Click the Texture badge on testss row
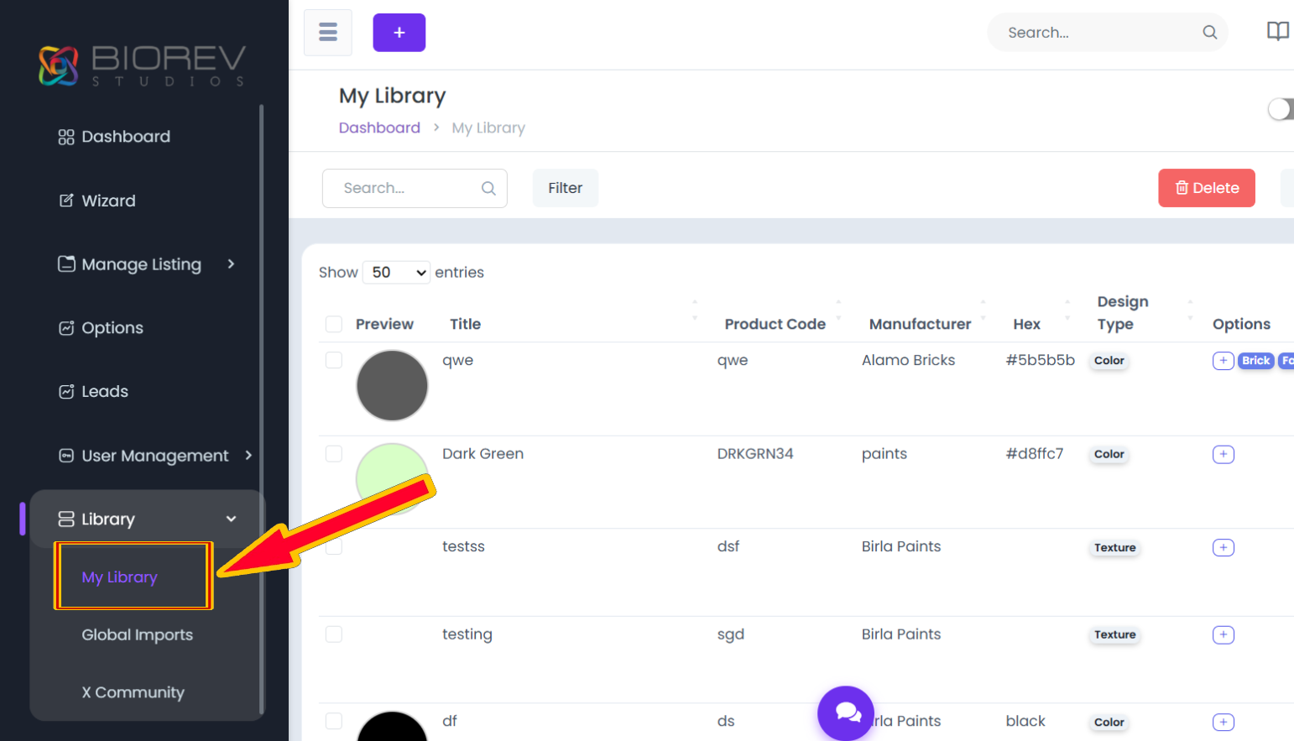This screenshot has height=741, width=1294. point(1115,548)
